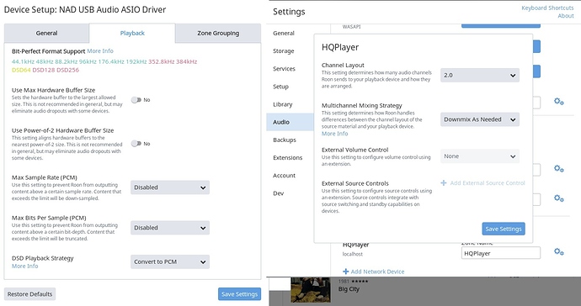Open Multichannel Mixing Strategy dropdown

click(480, 119)
